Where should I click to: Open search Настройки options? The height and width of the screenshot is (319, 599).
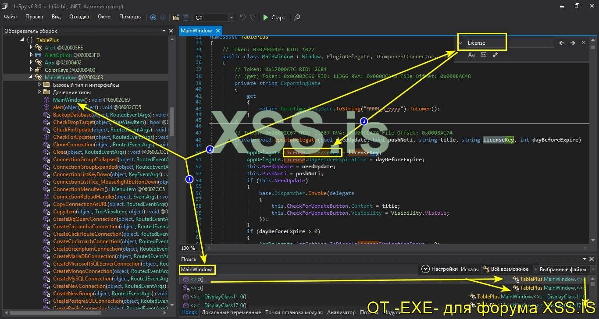[440, 269]
